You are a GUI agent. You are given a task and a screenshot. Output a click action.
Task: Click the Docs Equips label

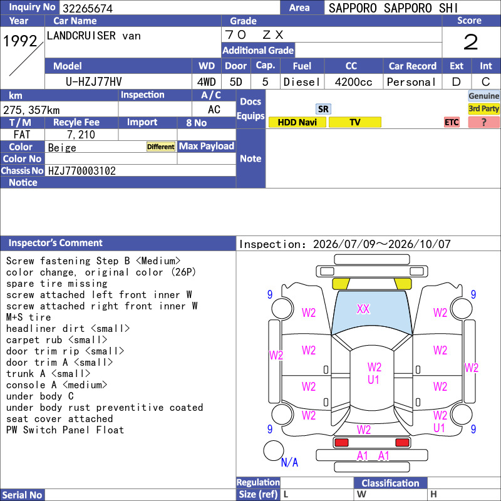(250, 109)
